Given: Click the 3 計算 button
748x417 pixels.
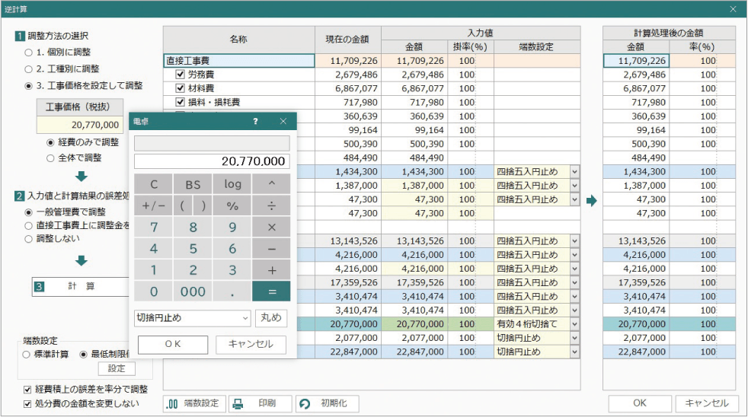Looking at the screenshot, I should click(80, 286).
